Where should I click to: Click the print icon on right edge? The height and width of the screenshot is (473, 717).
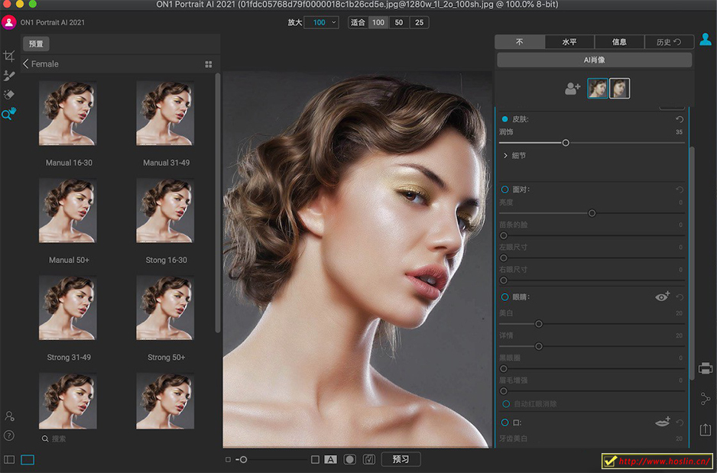[x=705, y=368]
